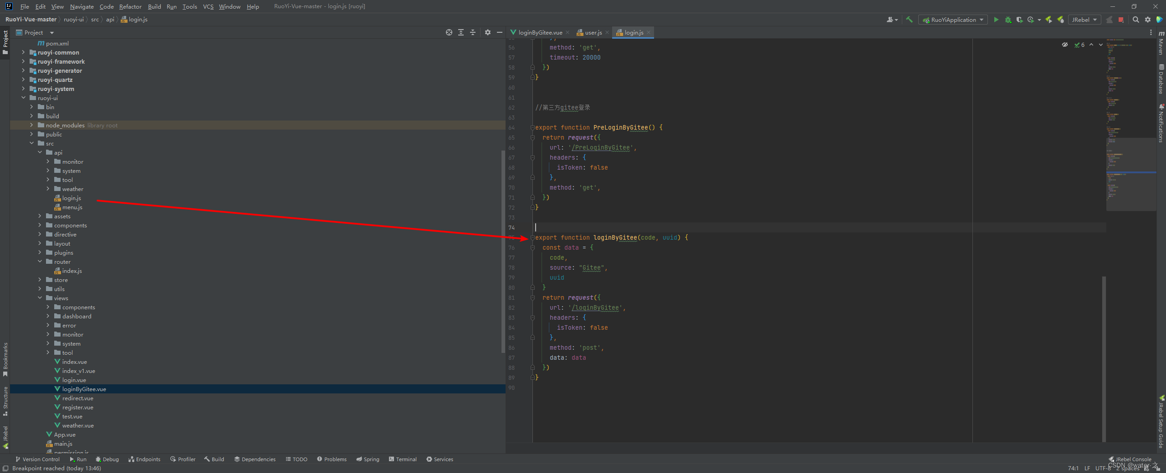Select Opened File locate icon in Project panel
The height and width of the screenshot is (473, 1166).
[449, 32]
